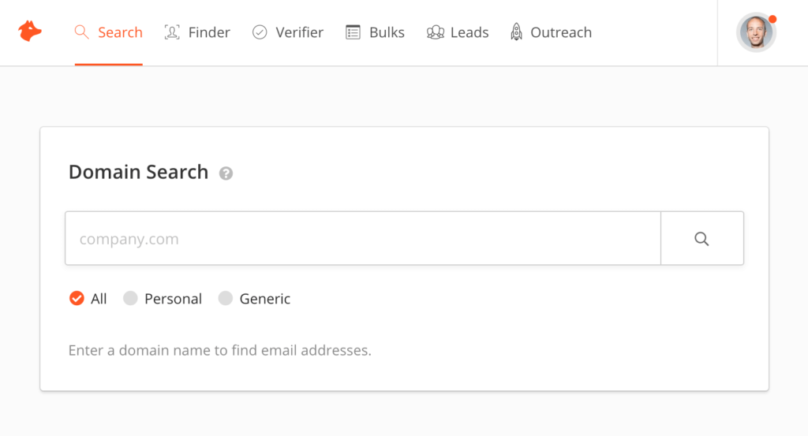Screen dimensions: 808x436
Task: Go to the Leads tab label
Action: pyautogui.click(x=469, y=32)
